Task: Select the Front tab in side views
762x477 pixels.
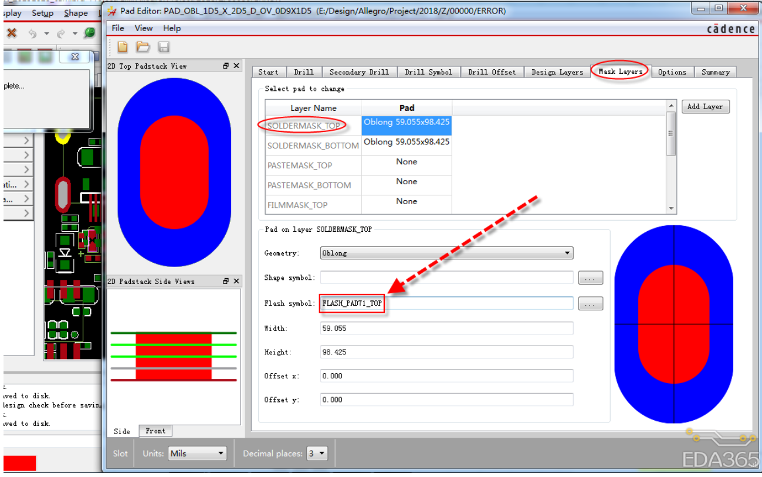Action: [155, 431]
